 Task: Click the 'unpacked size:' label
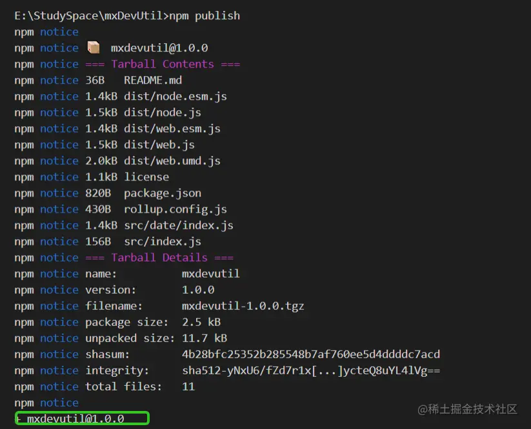click(130, 338)
